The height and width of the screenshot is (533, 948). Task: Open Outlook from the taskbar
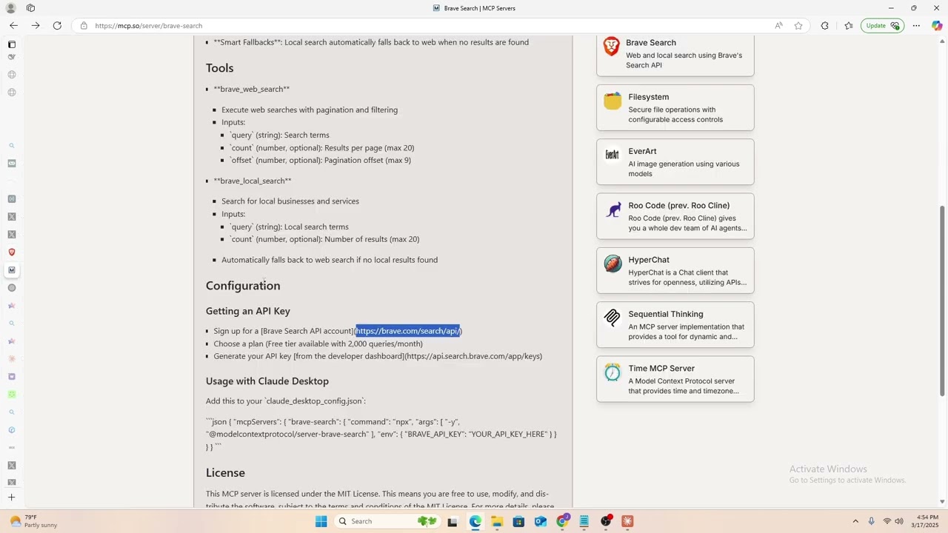point(541,521)
